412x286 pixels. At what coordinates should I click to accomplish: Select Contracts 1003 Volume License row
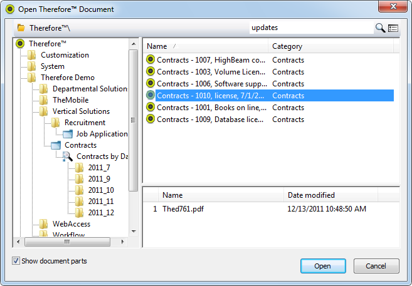211,72
